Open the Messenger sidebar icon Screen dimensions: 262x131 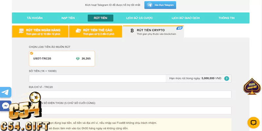point(6,106)
